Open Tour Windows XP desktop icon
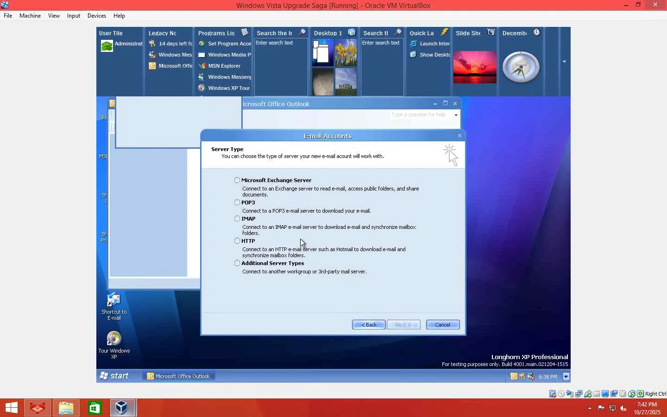This screenshot has height=417, width=667. tap(114, 345)
